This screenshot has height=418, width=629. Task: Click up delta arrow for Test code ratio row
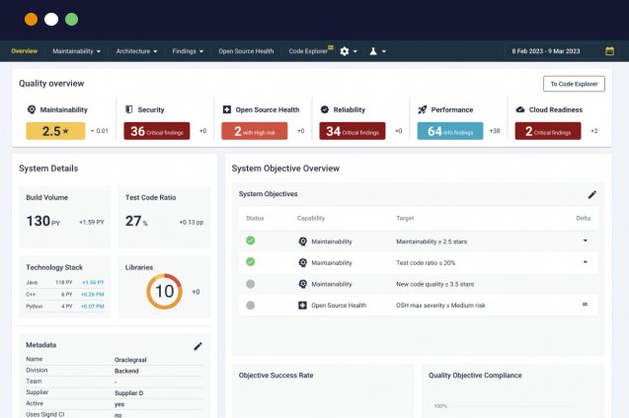tap(586, 262)
